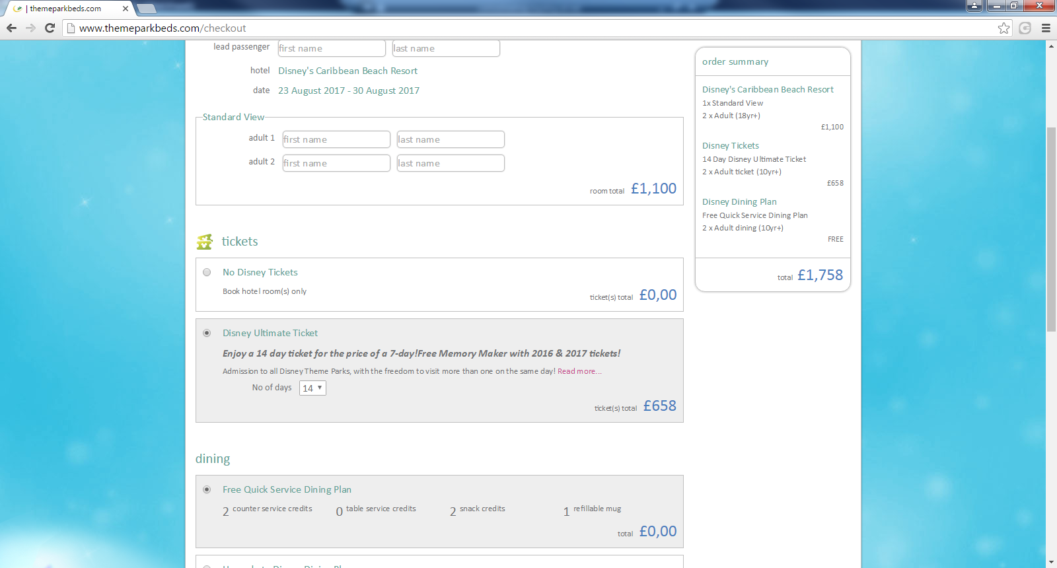Click lead passenger first name field

[332, 48]
